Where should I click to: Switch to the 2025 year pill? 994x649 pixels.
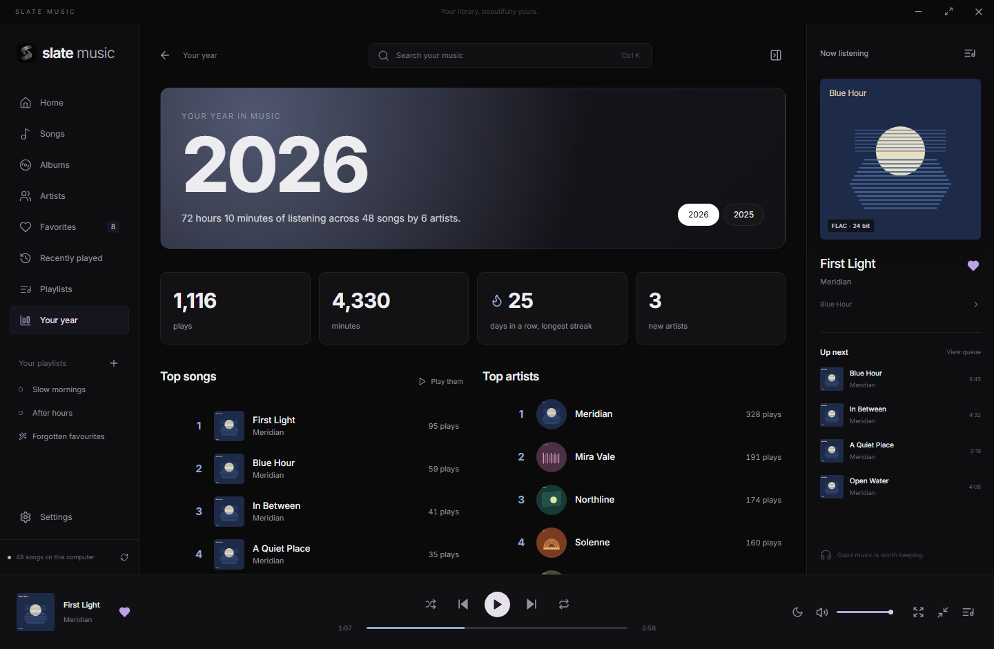743,215
